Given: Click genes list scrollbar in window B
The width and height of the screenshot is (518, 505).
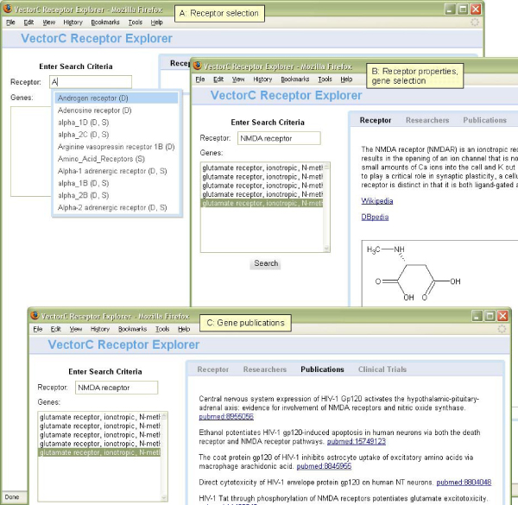Looking at the screenshot, I should [326, 207].
